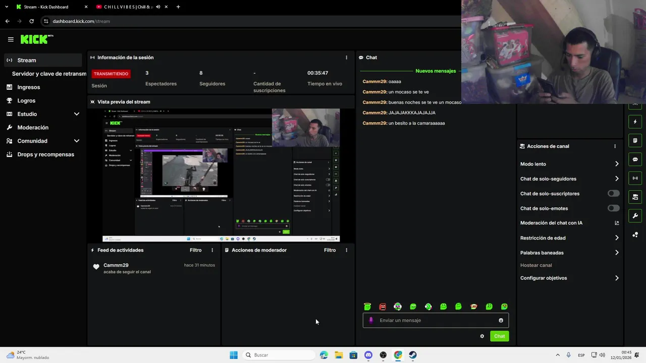Open Steam from taskbar
Viewport: 646px width, 363px height.
click(413, 355)
